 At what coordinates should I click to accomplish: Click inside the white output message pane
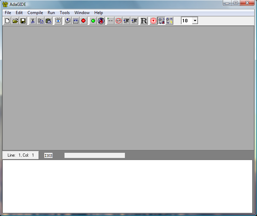(x=127, y=186)
